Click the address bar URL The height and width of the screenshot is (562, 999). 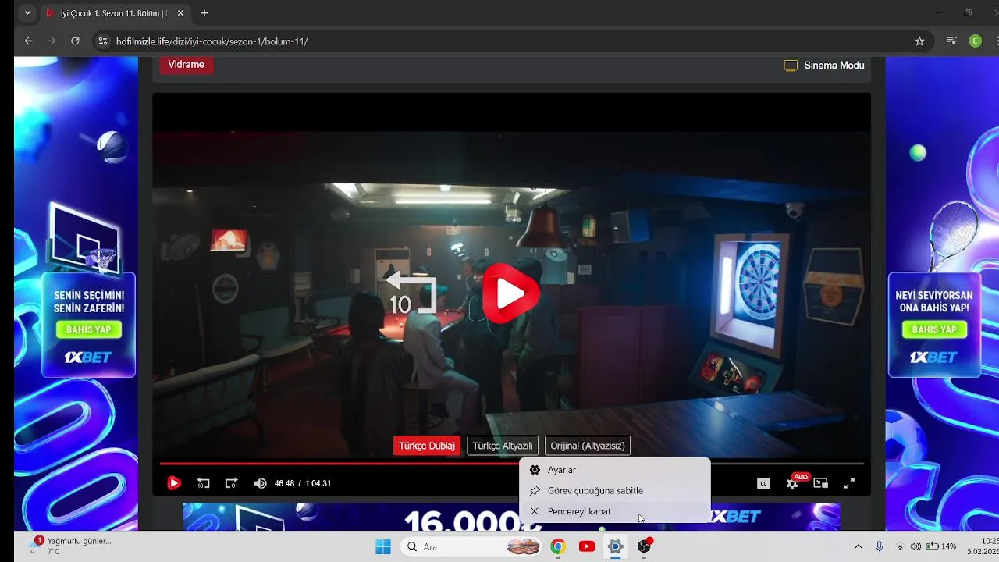click(212, 41)
